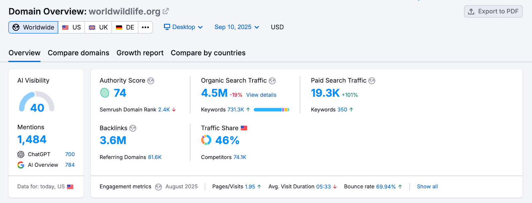This screenshot has width=532, height=203.
Task: Click the green Authority Score circle
Action: click(x=105, y=93)
